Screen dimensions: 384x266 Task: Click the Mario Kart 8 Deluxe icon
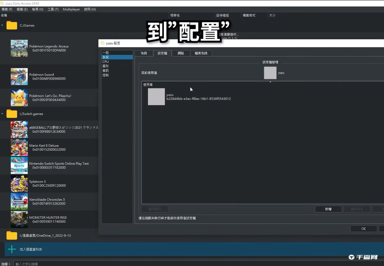[19, 147]
